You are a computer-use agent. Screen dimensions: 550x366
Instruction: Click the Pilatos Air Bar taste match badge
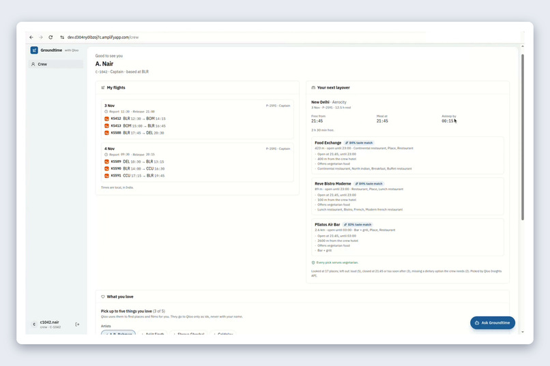(358, 224)
